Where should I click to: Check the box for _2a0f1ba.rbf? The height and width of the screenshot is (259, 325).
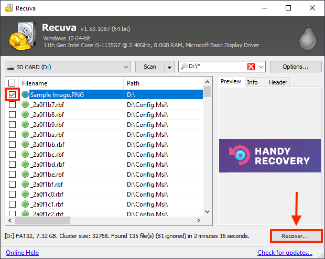click(x=12, y=134)
